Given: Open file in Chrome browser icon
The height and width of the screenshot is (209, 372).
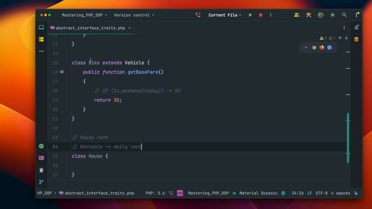Looking at the screenshot, I should (x=314, y=48).
